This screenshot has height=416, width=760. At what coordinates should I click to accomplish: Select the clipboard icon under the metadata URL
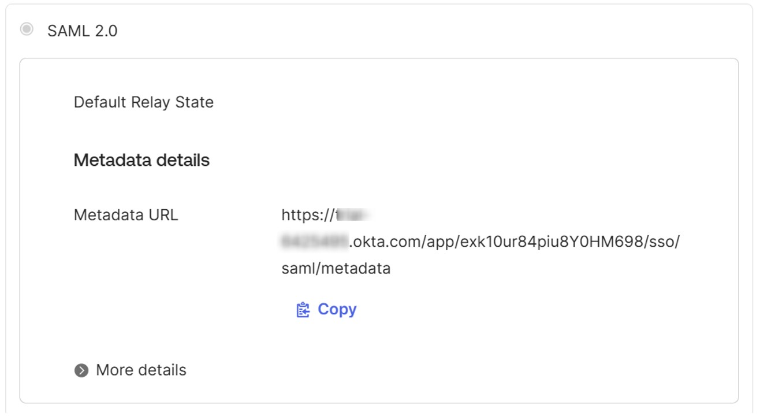click(x=302, y=309)
